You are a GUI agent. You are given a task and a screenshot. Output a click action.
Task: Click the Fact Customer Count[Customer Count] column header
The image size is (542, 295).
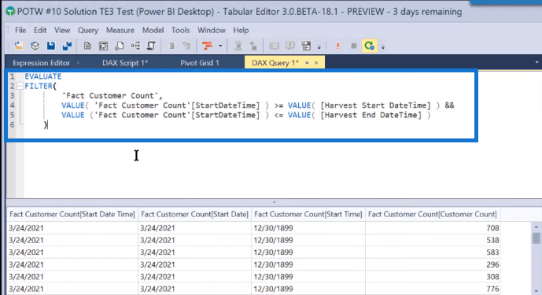433,215
